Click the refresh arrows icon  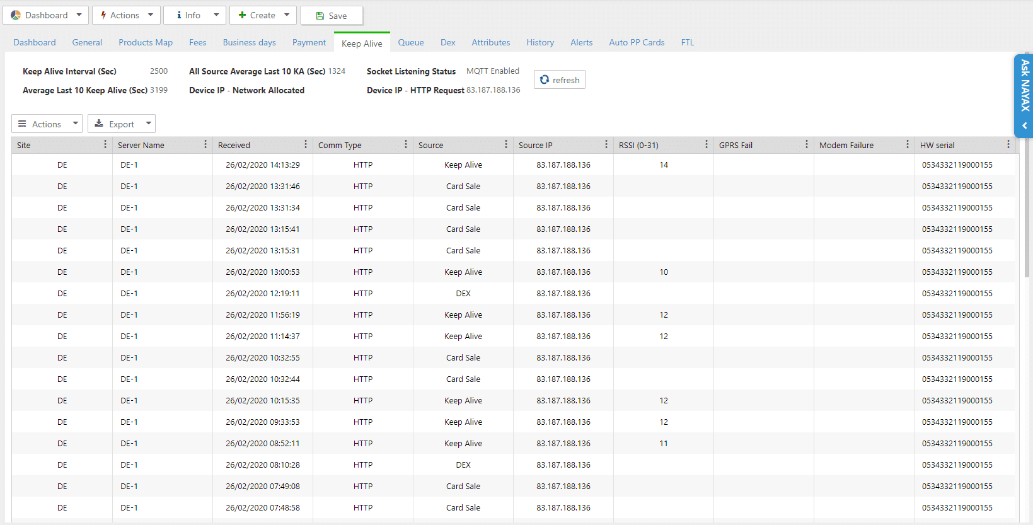click(545, 79)
